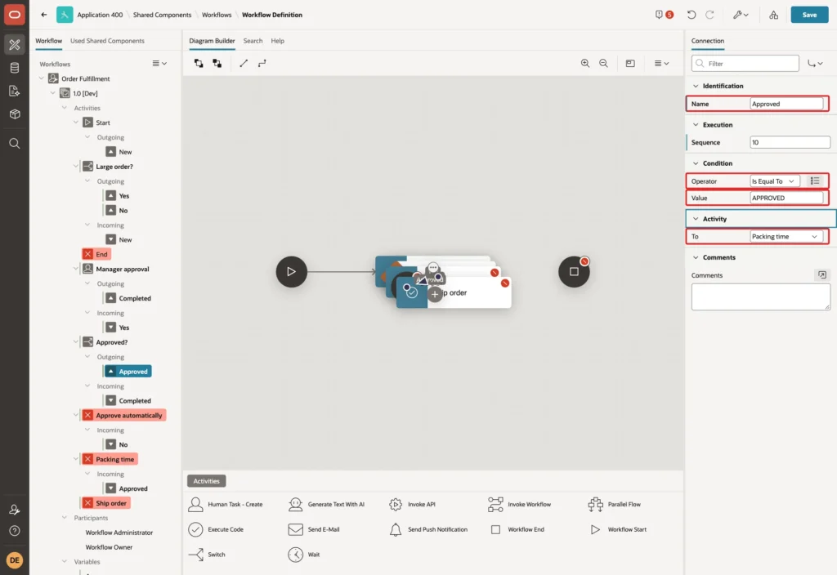
Task: Open the sidebar search icon
Action: tap(15, 144)
